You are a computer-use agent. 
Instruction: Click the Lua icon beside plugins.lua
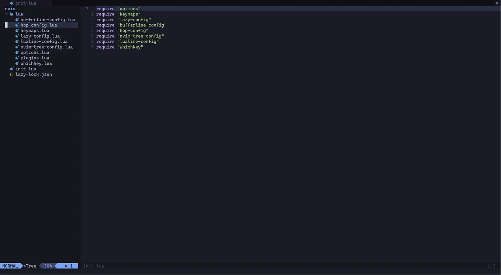pos(17,58)
